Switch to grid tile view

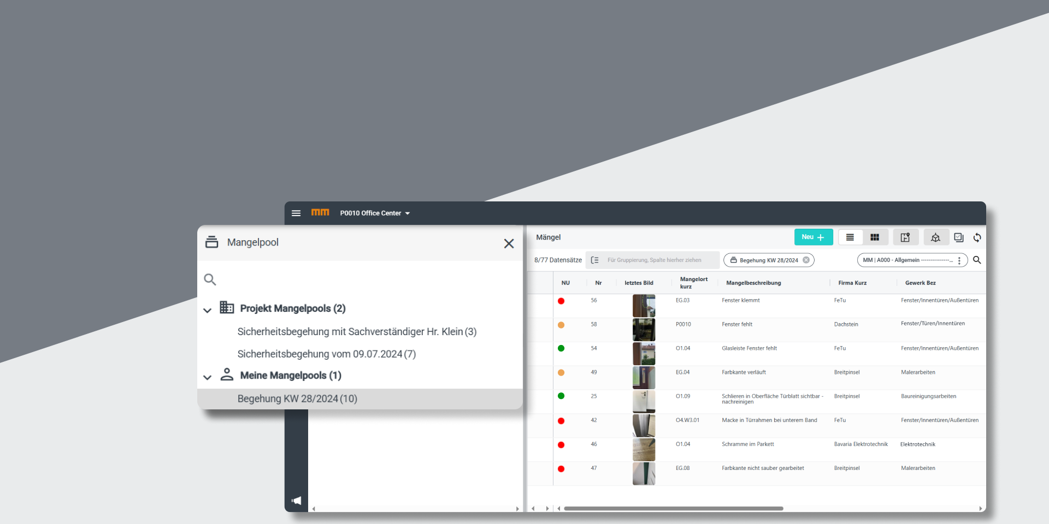pos(875,237)
